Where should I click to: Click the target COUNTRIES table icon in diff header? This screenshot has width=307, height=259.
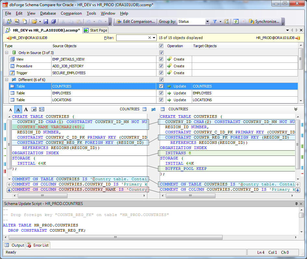point(163,109)
